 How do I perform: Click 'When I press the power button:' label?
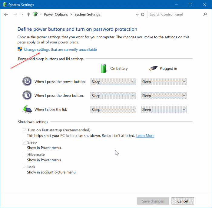(x=60, y=82)
